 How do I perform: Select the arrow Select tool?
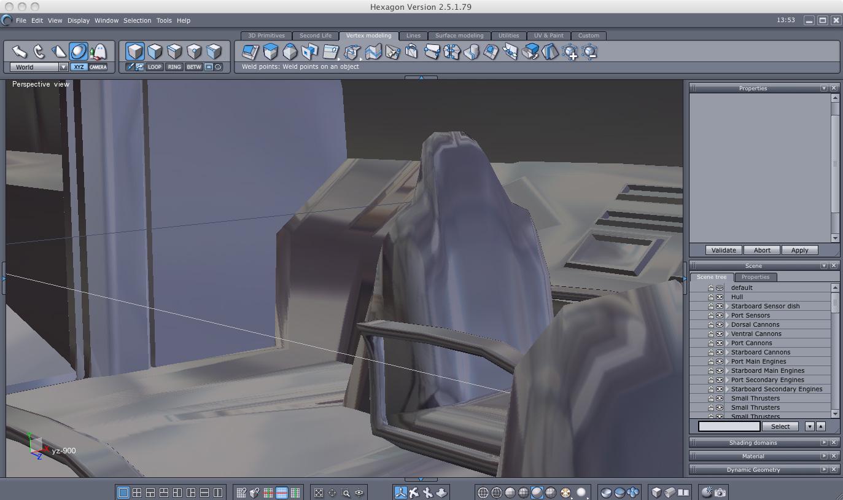click(x=20, y=52)
